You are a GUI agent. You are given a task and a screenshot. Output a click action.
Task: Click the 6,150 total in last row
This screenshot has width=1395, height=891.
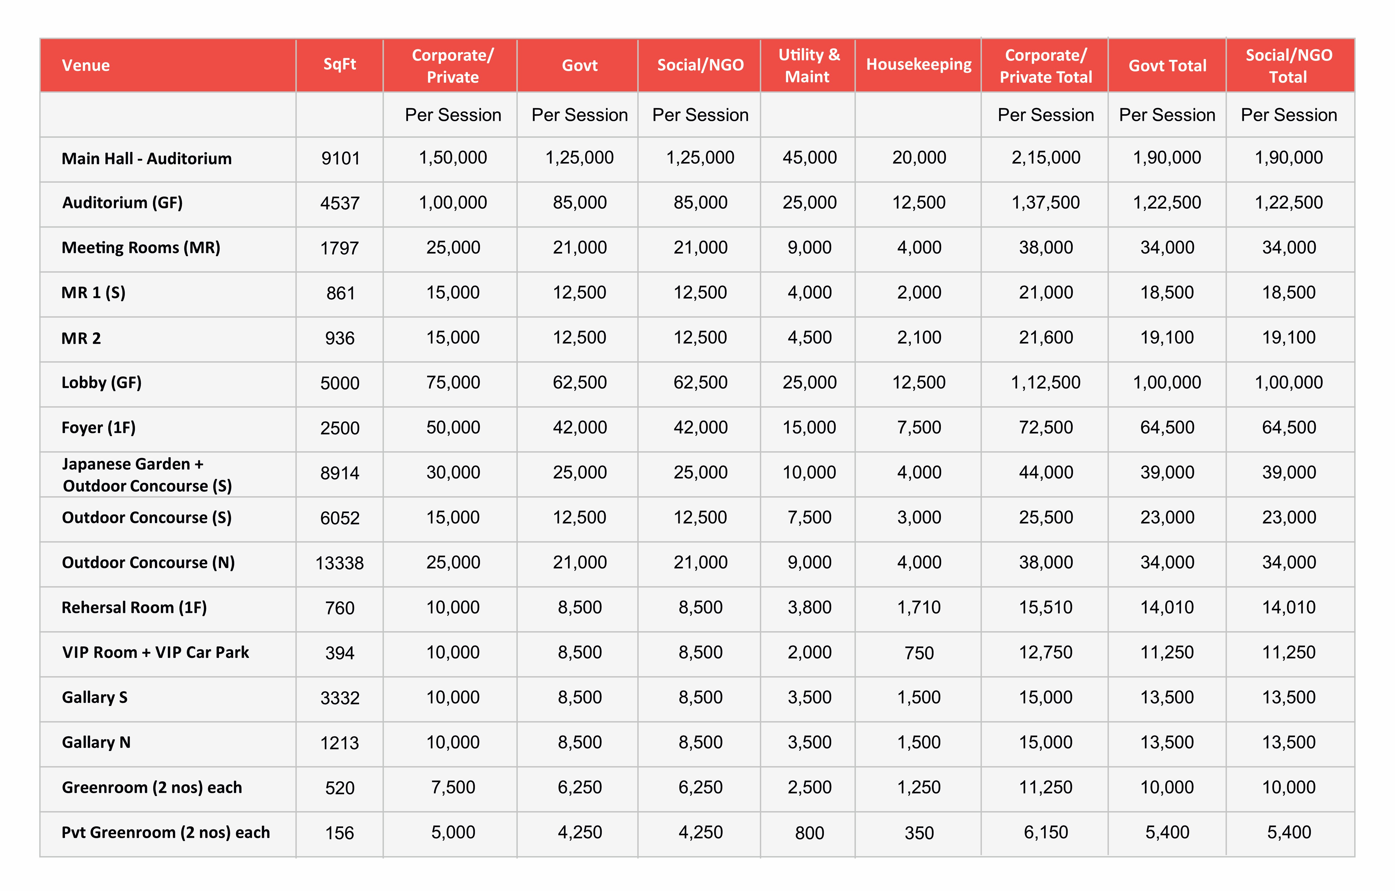click(x=1046, y=833)
